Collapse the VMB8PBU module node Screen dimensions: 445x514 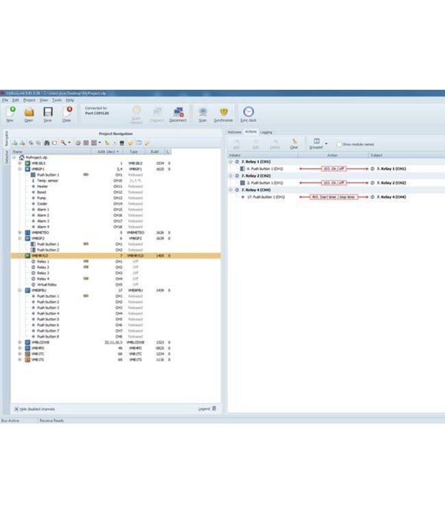20,291
